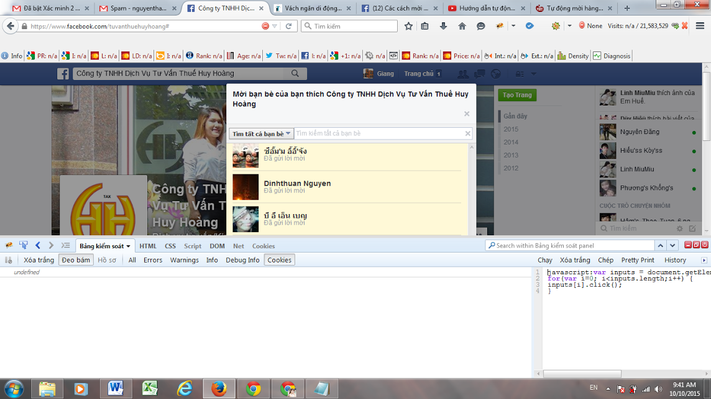Open the bookmarks list icon
This screenshot has width=711, height=399.
pos(424,26)
